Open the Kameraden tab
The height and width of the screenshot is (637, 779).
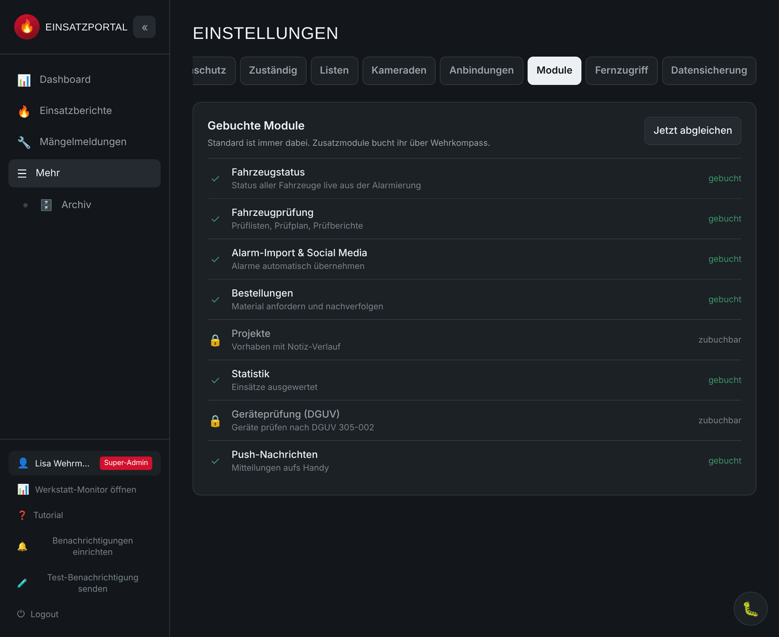coord(399,71)
